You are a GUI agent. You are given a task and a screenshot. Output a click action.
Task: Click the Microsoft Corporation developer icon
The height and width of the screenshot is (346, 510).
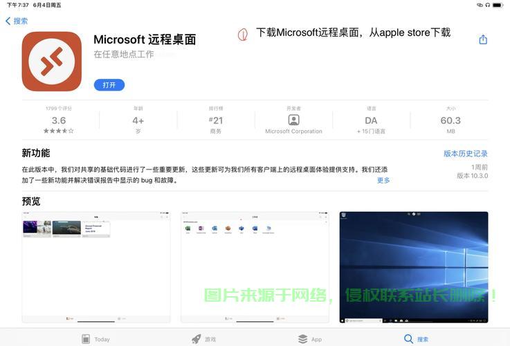(293, 120)
